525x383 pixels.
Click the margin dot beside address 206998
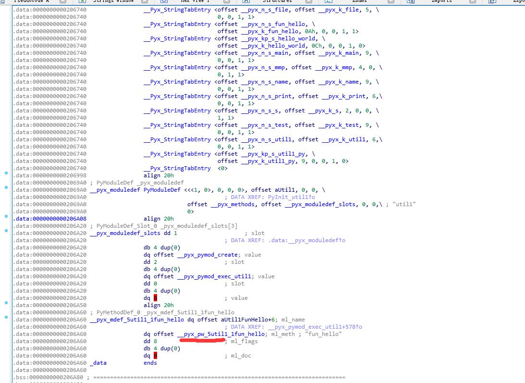click(x=6, y=173)
